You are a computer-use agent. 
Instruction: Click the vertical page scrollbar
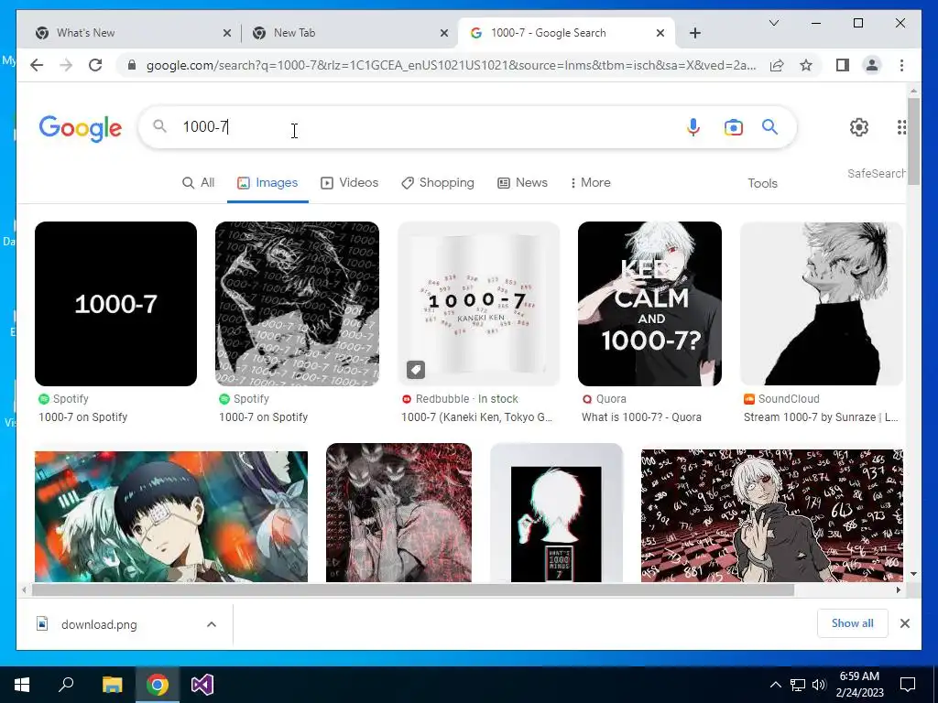(x=913, y=142)
